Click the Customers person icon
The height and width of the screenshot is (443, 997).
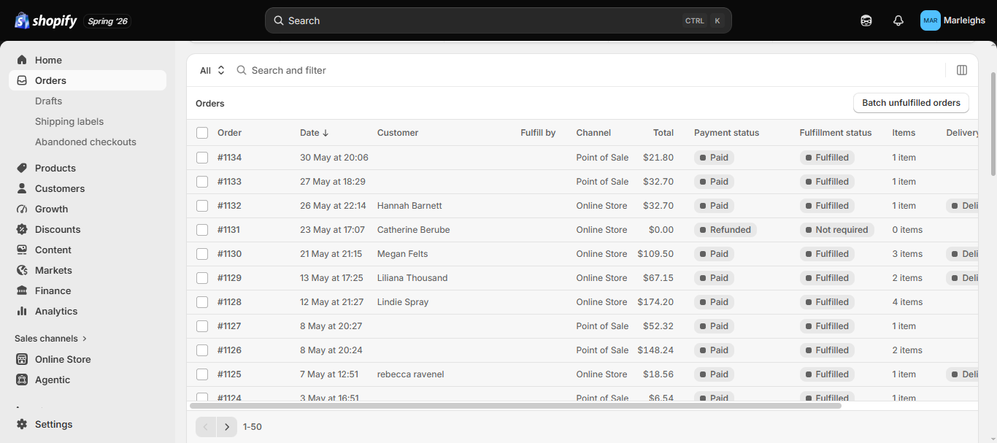pos(22,188)
